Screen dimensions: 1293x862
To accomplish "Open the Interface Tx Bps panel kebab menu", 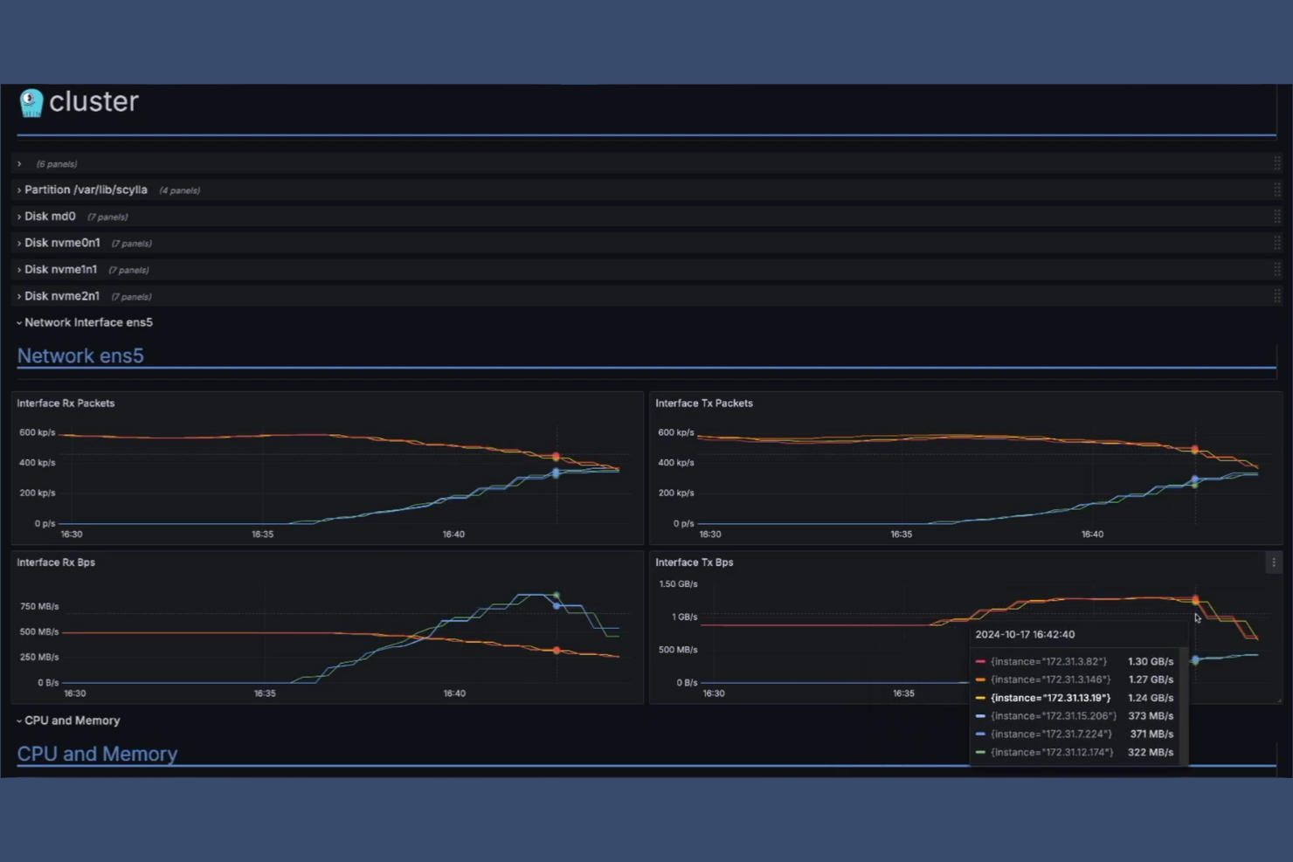I will coord(1273,562).
